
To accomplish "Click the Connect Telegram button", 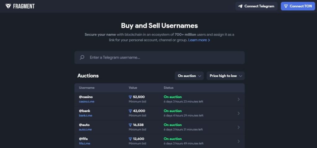I will 256,6.
